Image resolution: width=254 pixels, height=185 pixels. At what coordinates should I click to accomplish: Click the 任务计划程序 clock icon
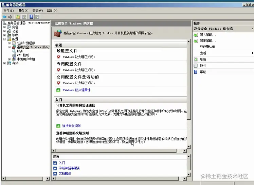coord(14,43)
